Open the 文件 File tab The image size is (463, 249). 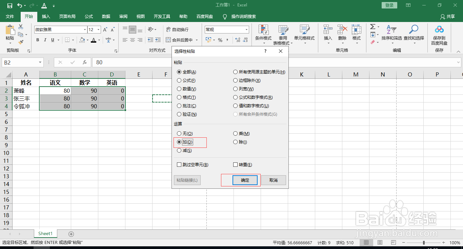coord(10,17)
